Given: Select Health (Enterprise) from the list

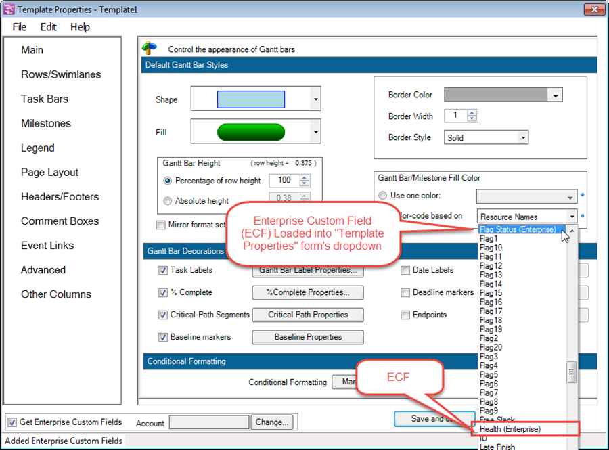Looking at the screenshot, I should (x=510, y=429).
